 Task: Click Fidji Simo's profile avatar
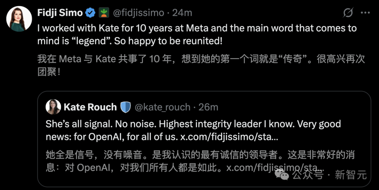(19, 19)
